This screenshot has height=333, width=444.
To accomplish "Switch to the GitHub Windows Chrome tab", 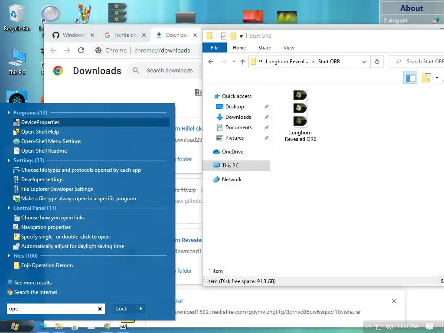I will pyautogui.click(x=73, y=35).
